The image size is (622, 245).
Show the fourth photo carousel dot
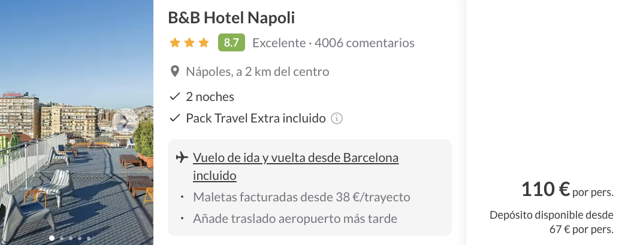[80, 238]
